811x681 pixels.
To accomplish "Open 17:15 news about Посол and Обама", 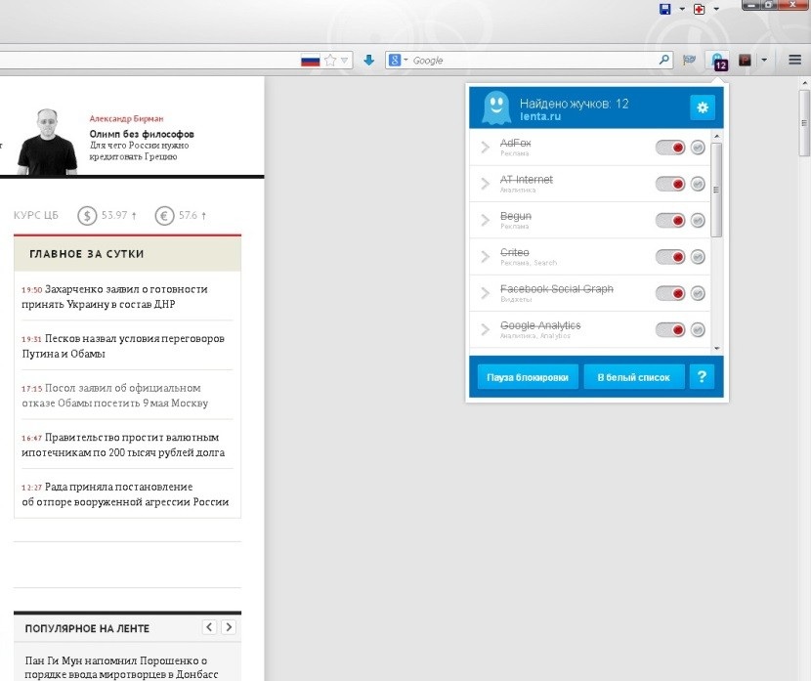I will pos(115,395).
